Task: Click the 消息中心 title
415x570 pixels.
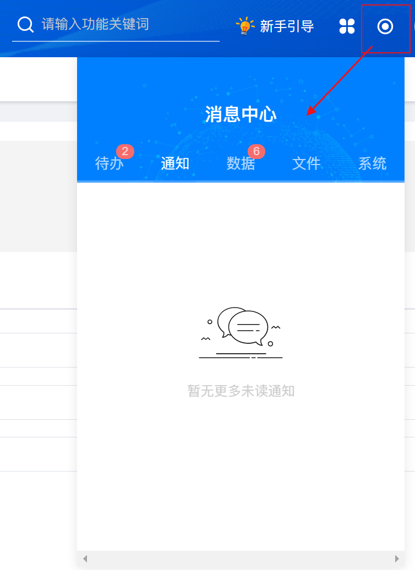Action: [241, 114]
